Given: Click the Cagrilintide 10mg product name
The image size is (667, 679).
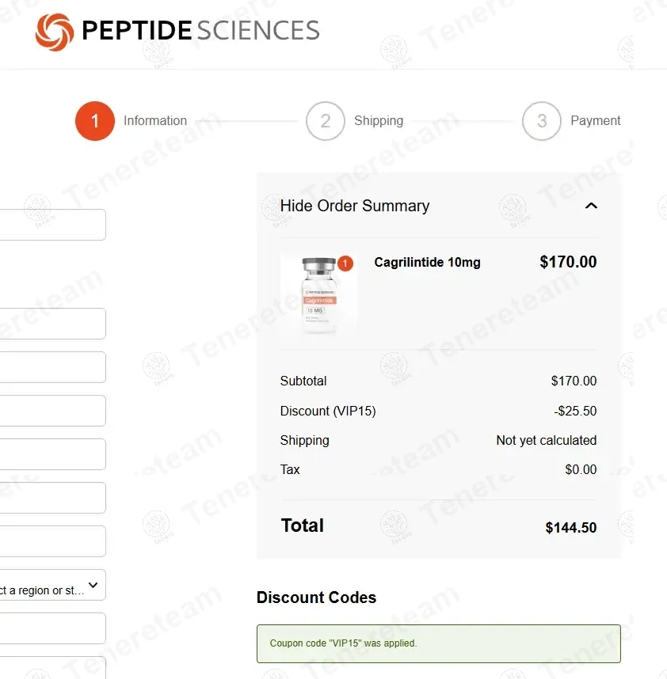Looking at the screenshot, I should (x=428, y=263).
